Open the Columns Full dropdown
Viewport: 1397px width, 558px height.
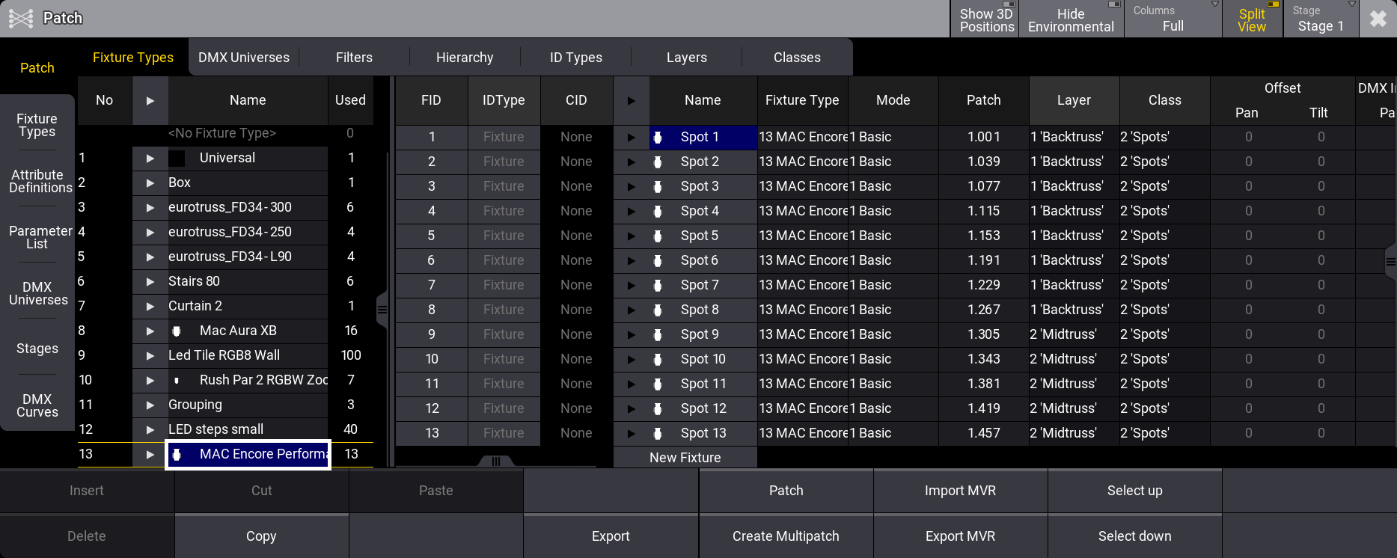tap(1173, 19)
